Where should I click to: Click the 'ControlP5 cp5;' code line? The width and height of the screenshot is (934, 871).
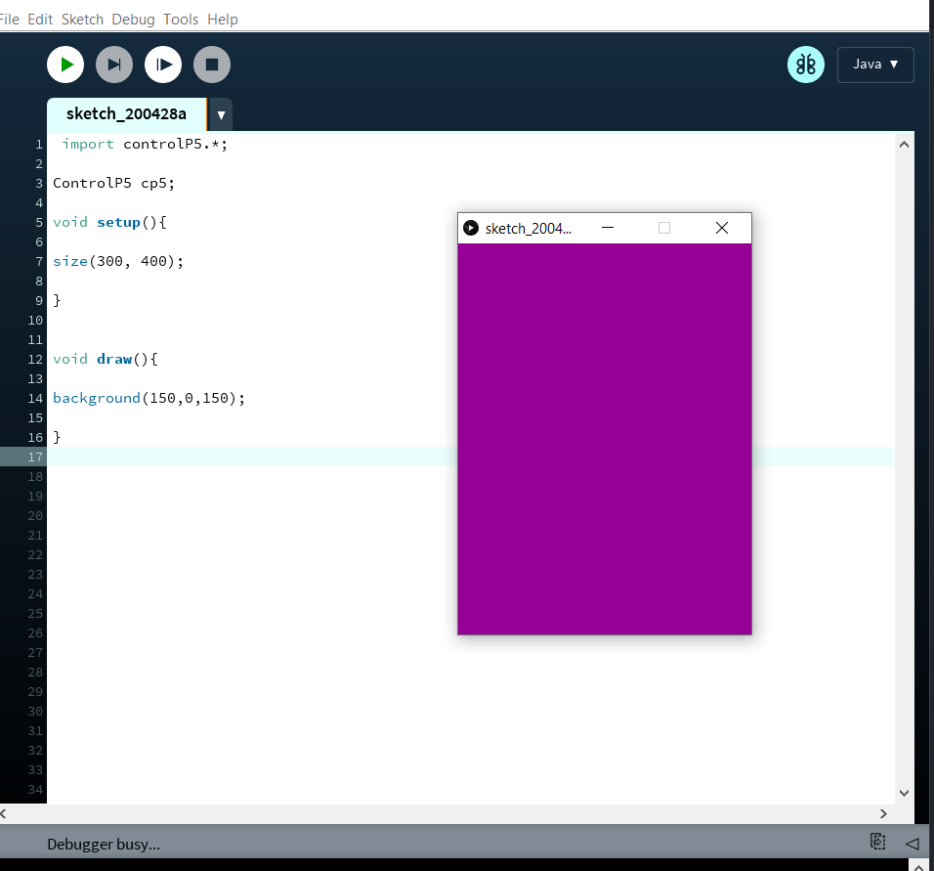[113, 183]
